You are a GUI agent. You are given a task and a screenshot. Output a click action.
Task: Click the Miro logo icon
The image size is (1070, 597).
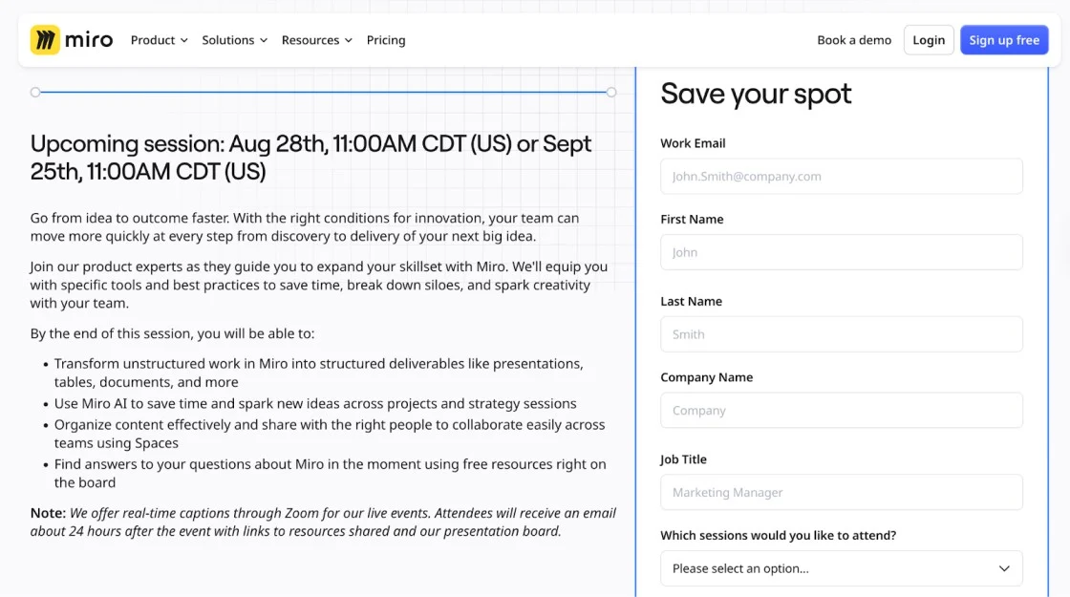(45, 40)
